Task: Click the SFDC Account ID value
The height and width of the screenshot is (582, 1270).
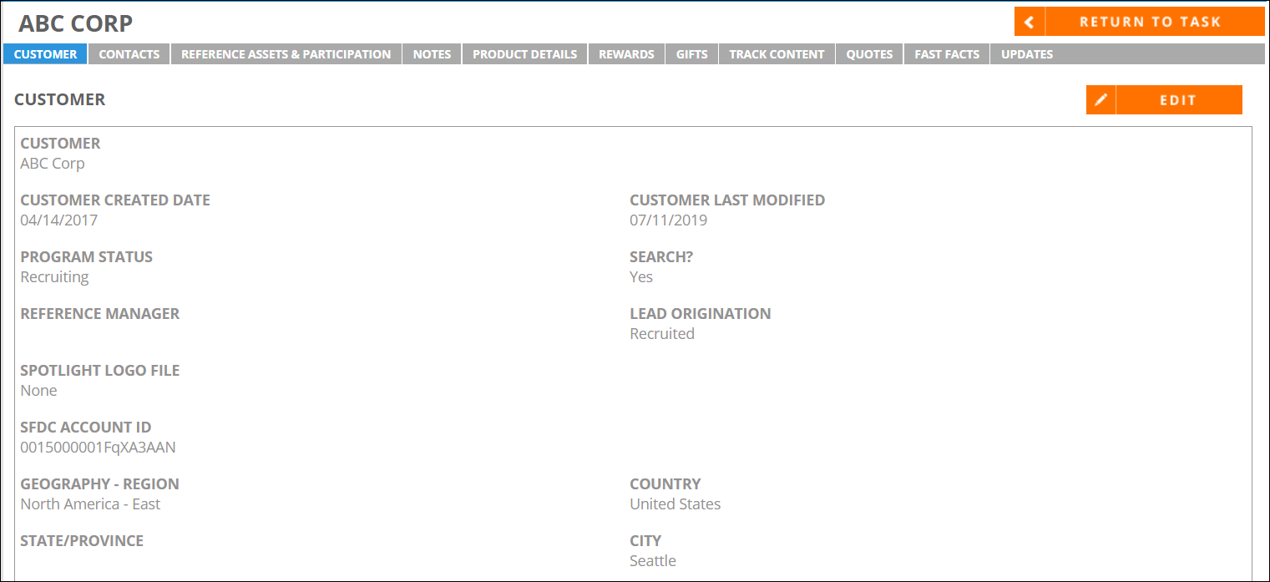Action: 99,448
